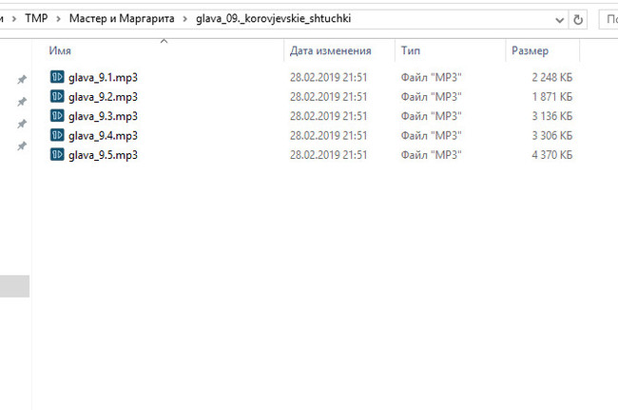Click glava_09._korovjevskie_shtuchki in the address bar

point(273,18)
